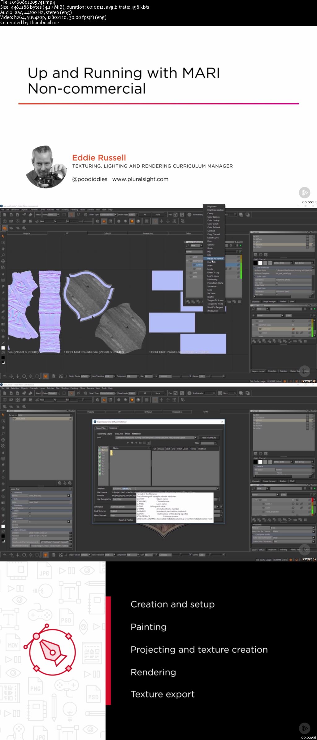Click the forward arrow in Export dialog browser
317x740 pixels.
coord(132,443)
